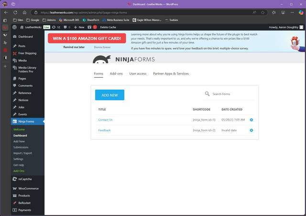
Task: Sort forms by DATE CREATED column
Action: (x=232, y=109)
